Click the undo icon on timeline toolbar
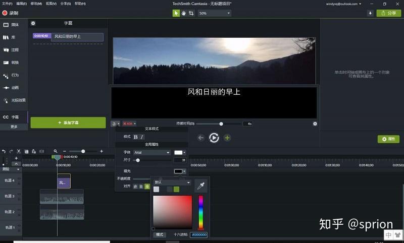The height and width of the screenshot is (243, 404). tap(4, 151)
